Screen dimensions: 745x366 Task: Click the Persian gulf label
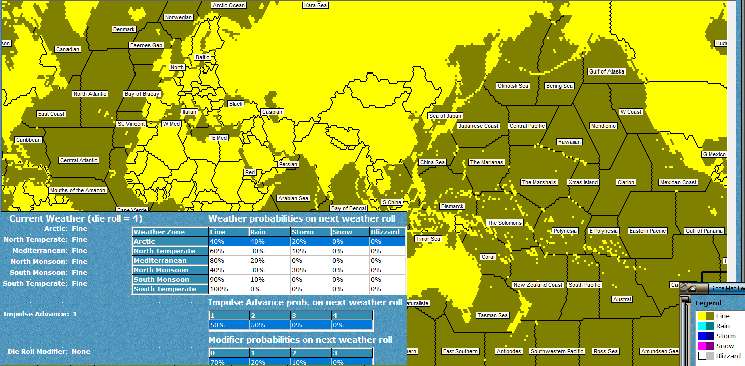(288, 164)
